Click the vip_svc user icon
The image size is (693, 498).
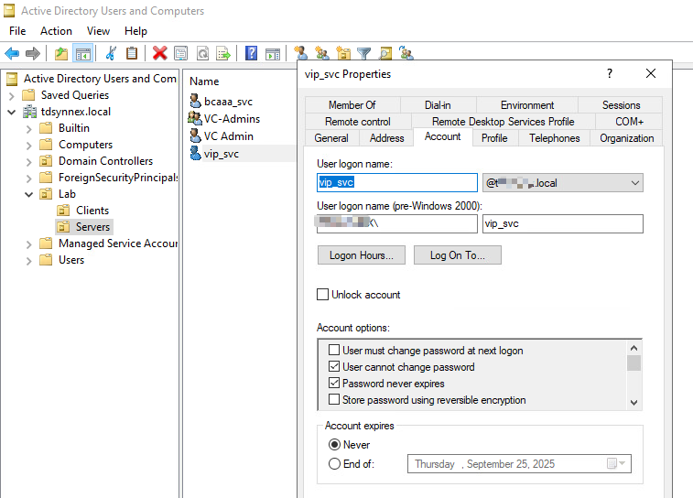pos(195,153)
